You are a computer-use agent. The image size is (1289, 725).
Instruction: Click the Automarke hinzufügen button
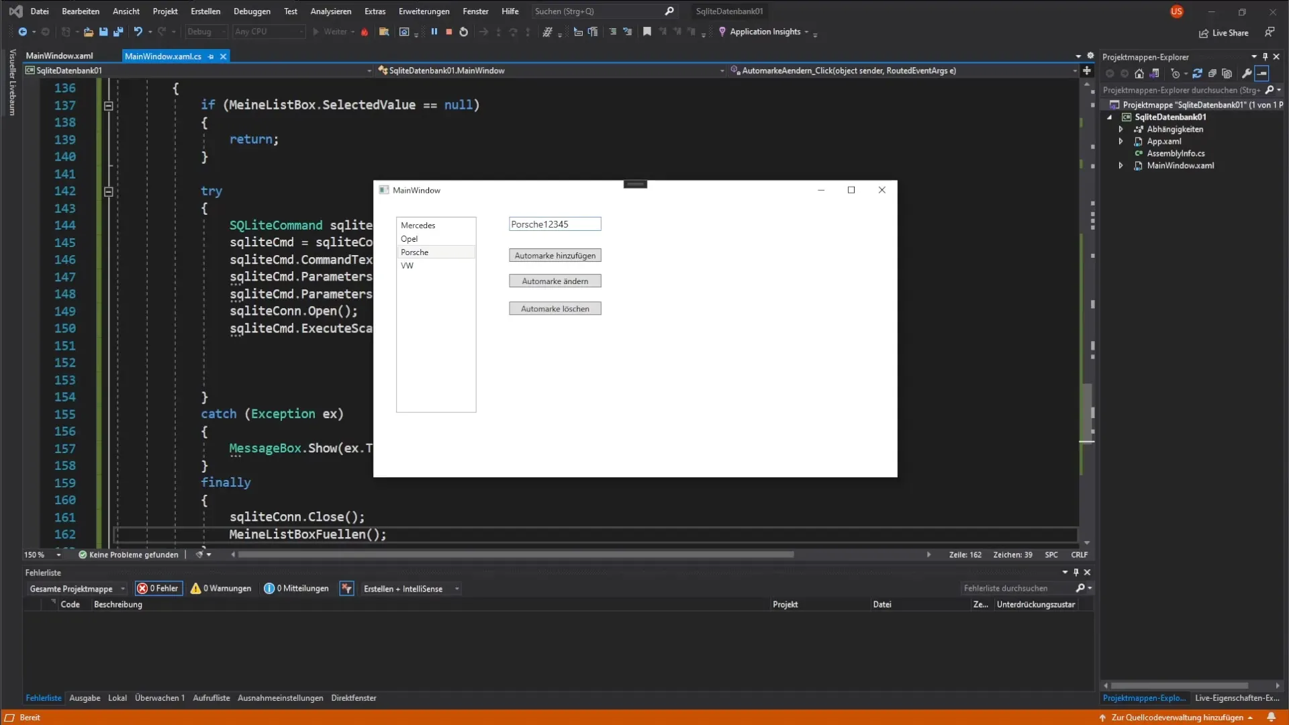tap(555, 256)
